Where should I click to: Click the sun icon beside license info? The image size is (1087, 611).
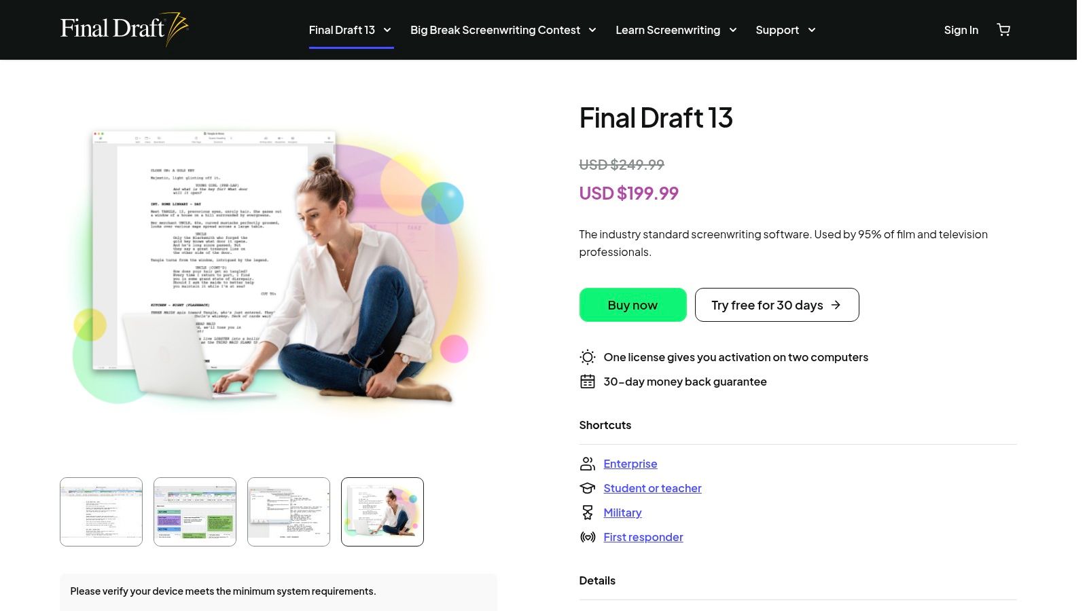click(x=588, y=357)
